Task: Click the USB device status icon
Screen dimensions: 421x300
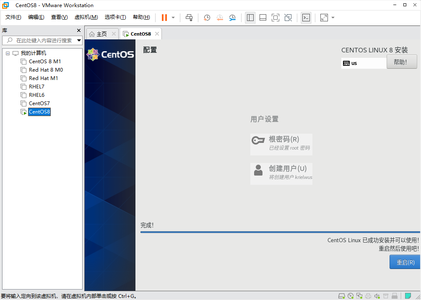Action: click(x=395, y=296)
